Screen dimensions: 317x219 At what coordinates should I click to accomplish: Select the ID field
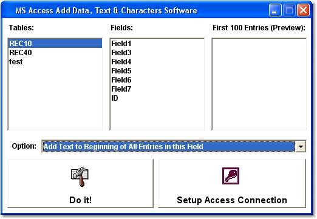coord(157,98)
